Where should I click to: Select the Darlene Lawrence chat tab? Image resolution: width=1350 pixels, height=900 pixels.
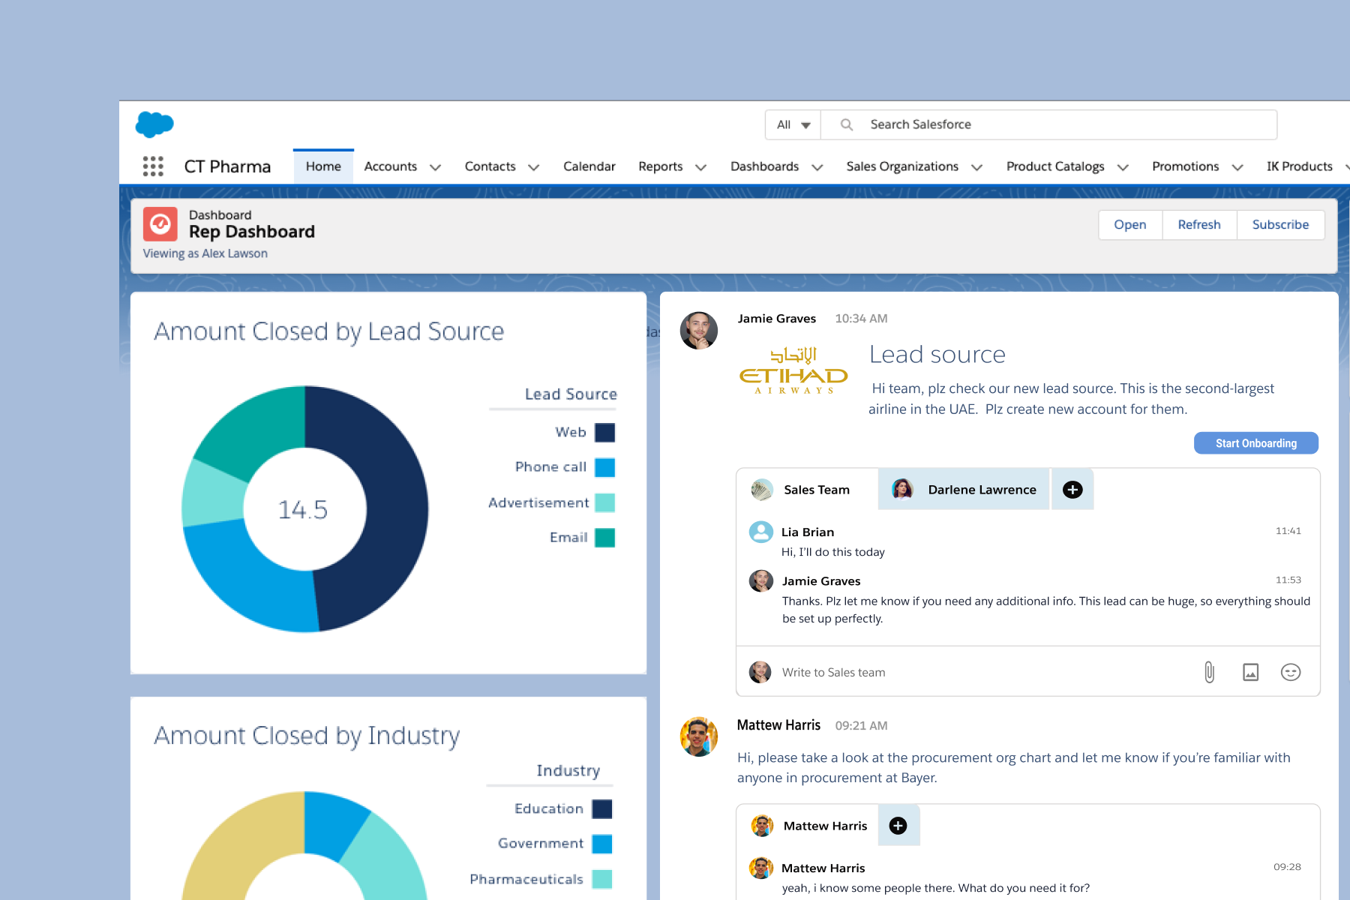[964, 490]
